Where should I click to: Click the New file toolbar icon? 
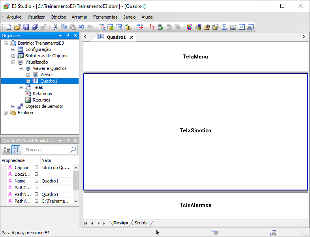coord(9,27)
